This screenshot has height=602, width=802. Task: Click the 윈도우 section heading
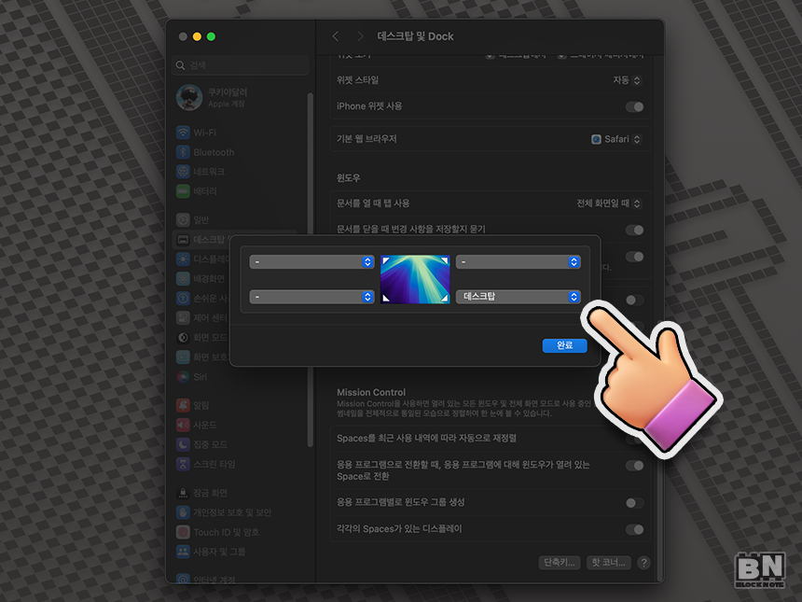[349, 177]
